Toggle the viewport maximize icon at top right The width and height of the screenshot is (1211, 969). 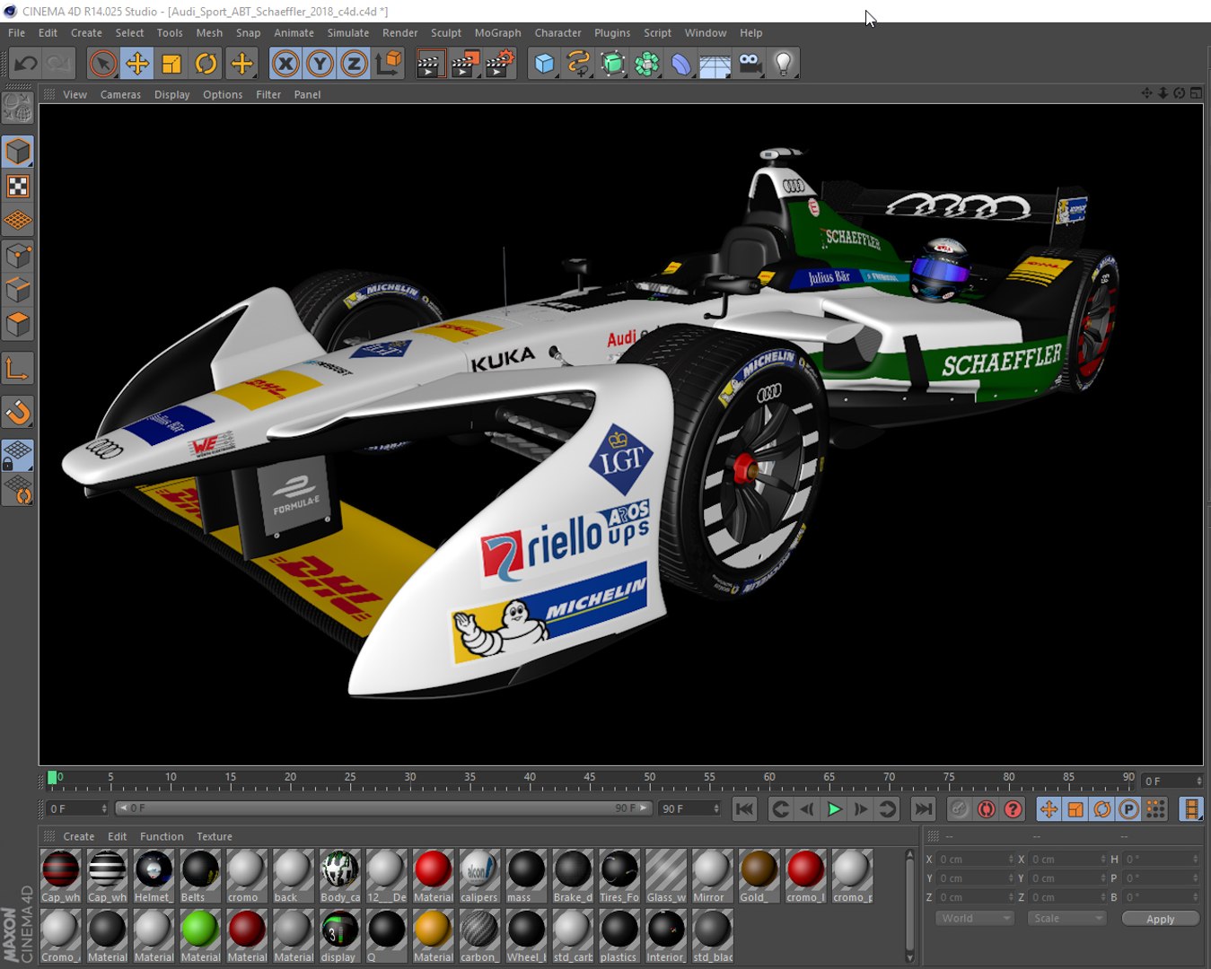pyautogui.click(x=1196, y=93)
